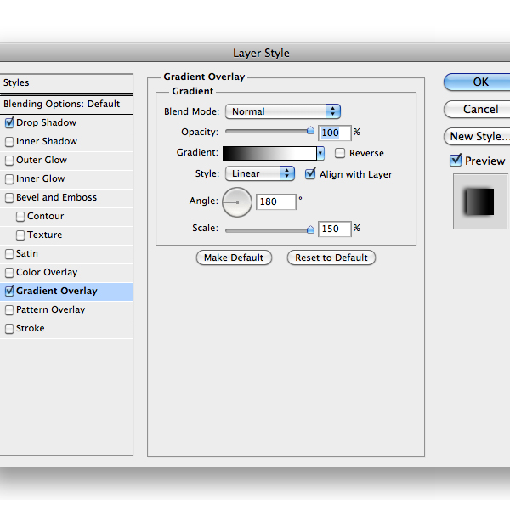Image resolution: width=510 pixels, height=510 pixels.
Task: Enable the Contour checkbox
Action: point(20,216)
